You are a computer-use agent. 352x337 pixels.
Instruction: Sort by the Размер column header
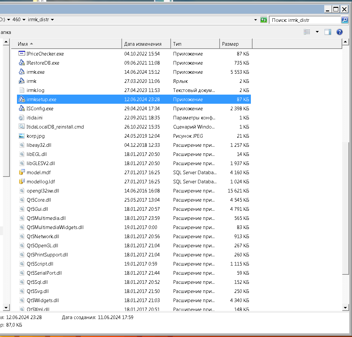coord(236,44)
